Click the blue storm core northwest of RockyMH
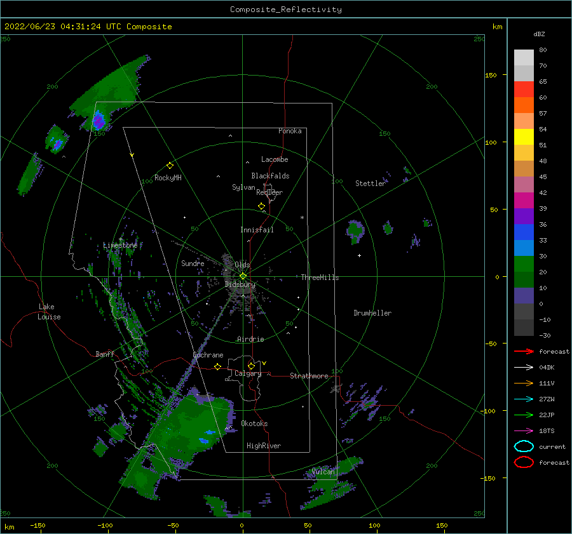Screen dimensions: 572x534 [99, 120]
